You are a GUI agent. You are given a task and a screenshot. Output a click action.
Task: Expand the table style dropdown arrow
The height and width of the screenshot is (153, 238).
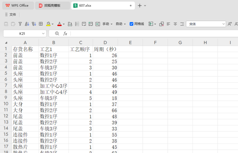(155, 24)
